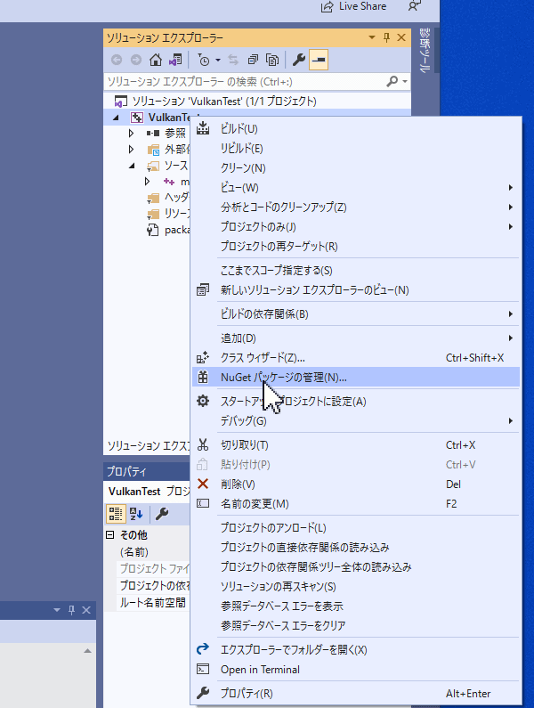
Task: Select the header files folder
Action: coord(169,198)
